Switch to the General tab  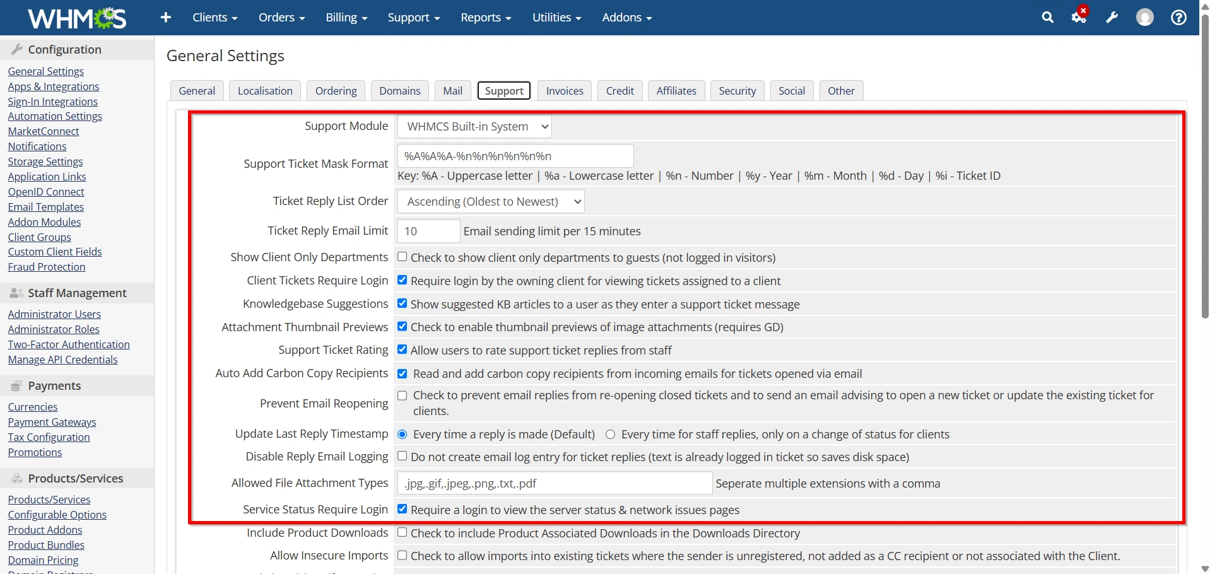(x=197, y=91)
